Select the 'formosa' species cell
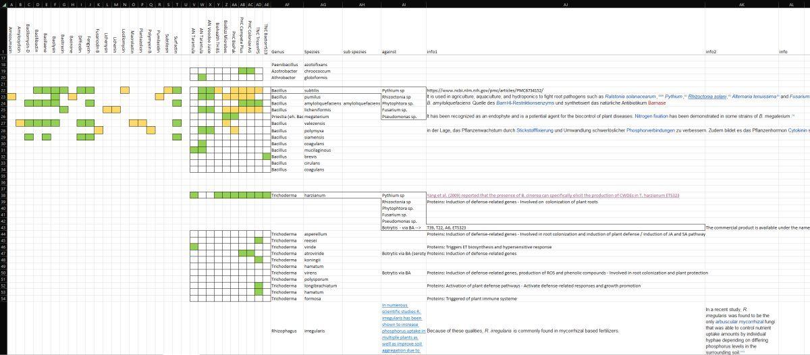The height and width of the screenshot is (355, 810). pyautogui.click(x=323, y=298)
